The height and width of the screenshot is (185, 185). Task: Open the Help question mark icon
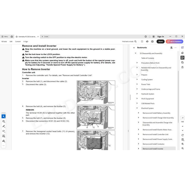(x=146, y=36)
